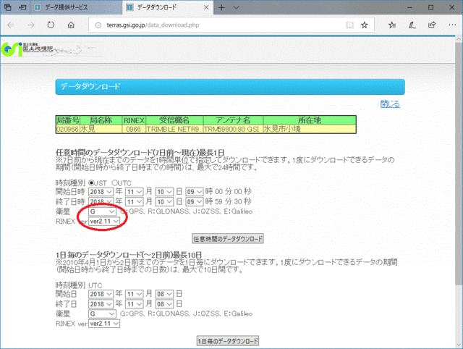Open the satellite G dropdown in the daily section
This screenshot has height=349, width=463.
102,314
